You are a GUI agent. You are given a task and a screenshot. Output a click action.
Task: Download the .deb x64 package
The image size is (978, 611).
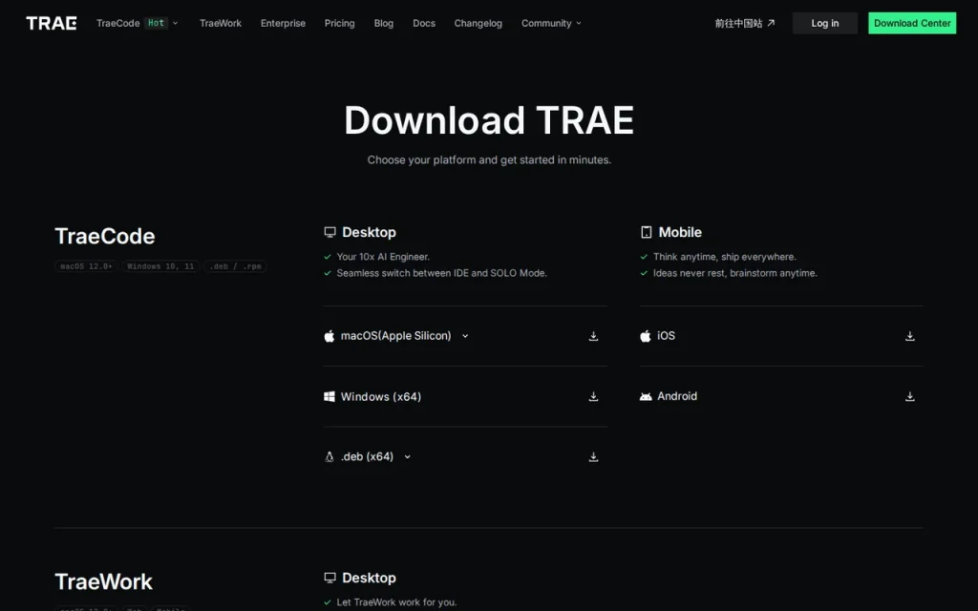point(593,457)
